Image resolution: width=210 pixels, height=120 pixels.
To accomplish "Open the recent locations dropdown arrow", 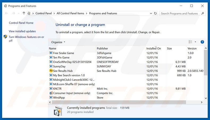I will 19,13.
